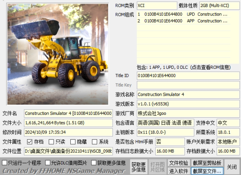This screenshot has height=175, width=241.
Task: Click the 存档日志数据大小 field 16.00 MB
Action: pos(170,151)
